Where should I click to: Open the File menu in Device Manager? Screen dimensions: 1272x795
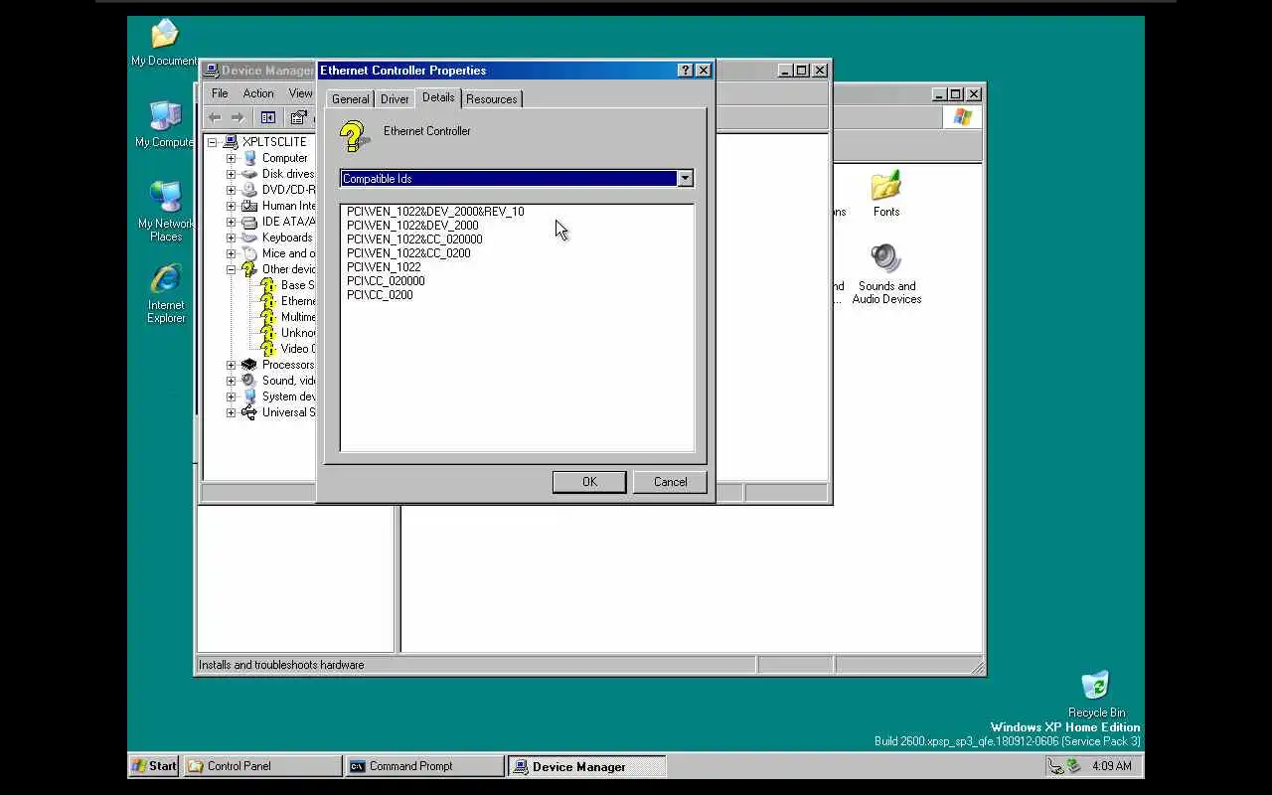click(220, 93)
